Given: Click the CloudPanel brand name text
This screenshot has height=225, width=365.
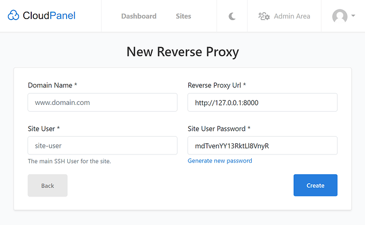Looking at the screenshot, I should [49, 15].
